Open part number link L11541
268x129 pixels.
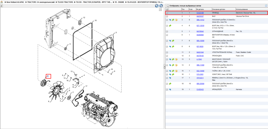tap(199, 59)
